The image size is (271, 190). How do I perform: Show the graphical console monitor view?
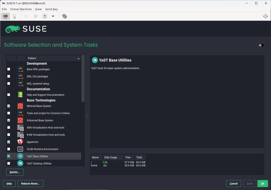coord(5,16)
